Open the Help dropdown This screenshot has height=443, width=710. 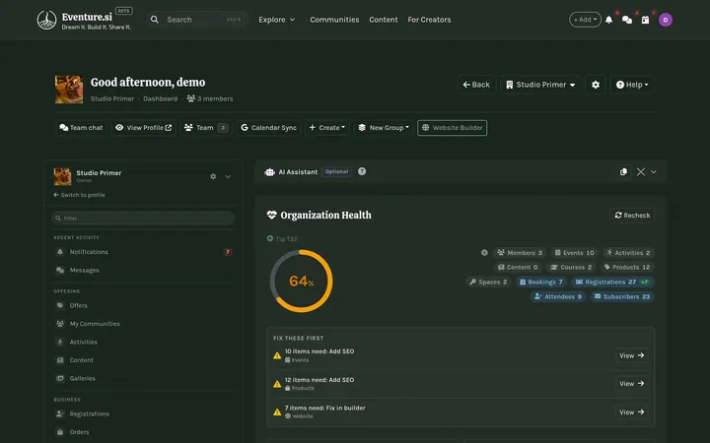pos(632,85)
